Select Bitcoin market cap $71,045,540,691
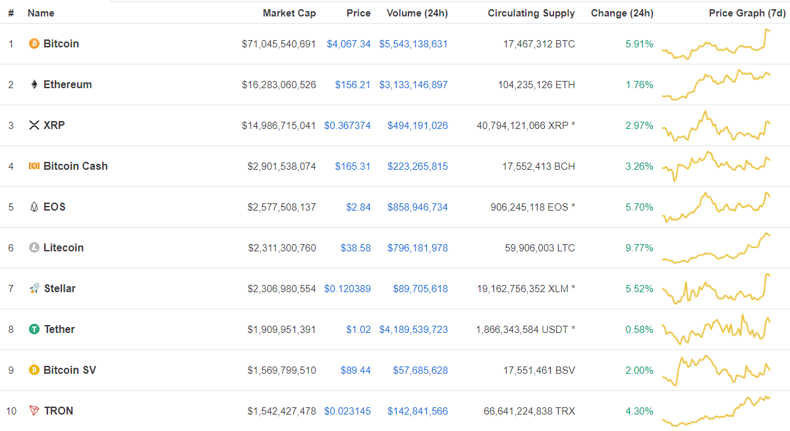 [279, 44]
